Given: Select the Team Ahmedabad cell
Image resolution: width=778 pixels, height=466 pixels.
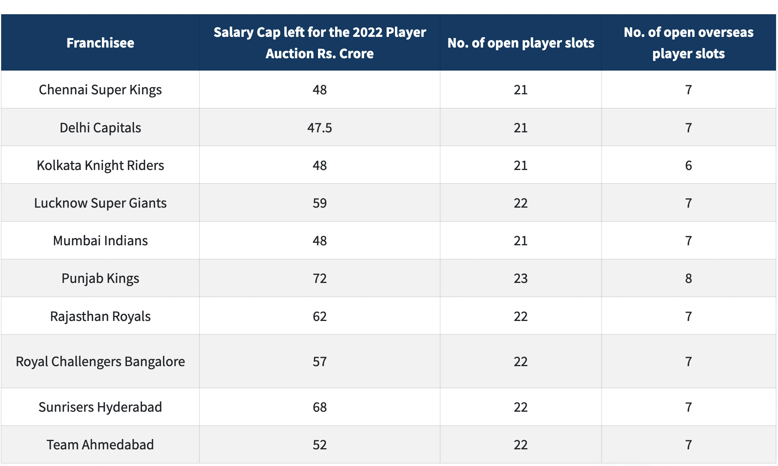Looking at the screenshot, I should coord(100,445).
